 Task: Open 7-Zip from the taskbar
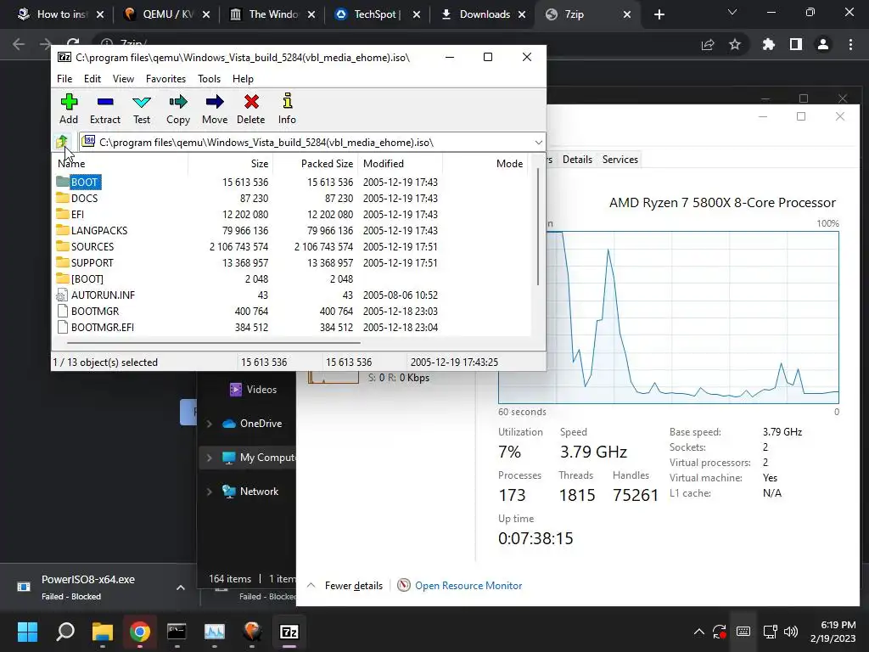click(289, 632)
